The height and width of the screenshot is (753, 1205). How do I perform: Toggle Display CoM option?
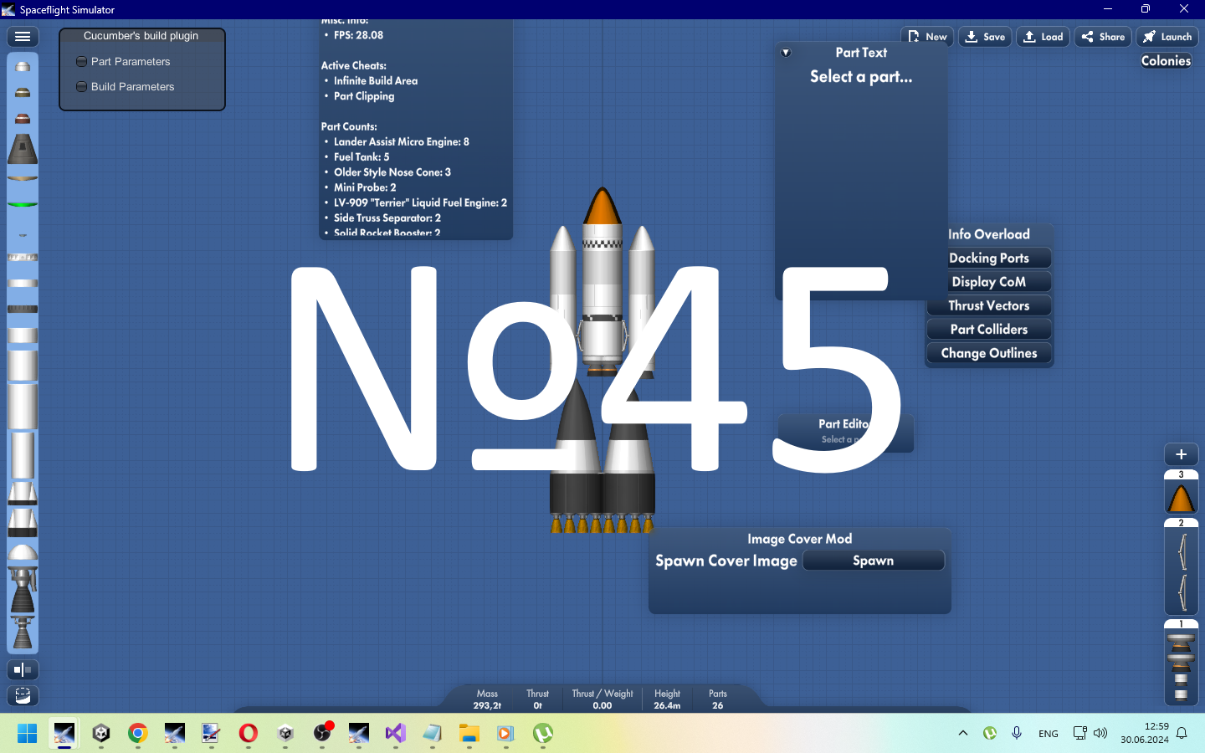(x=989, y=282)
